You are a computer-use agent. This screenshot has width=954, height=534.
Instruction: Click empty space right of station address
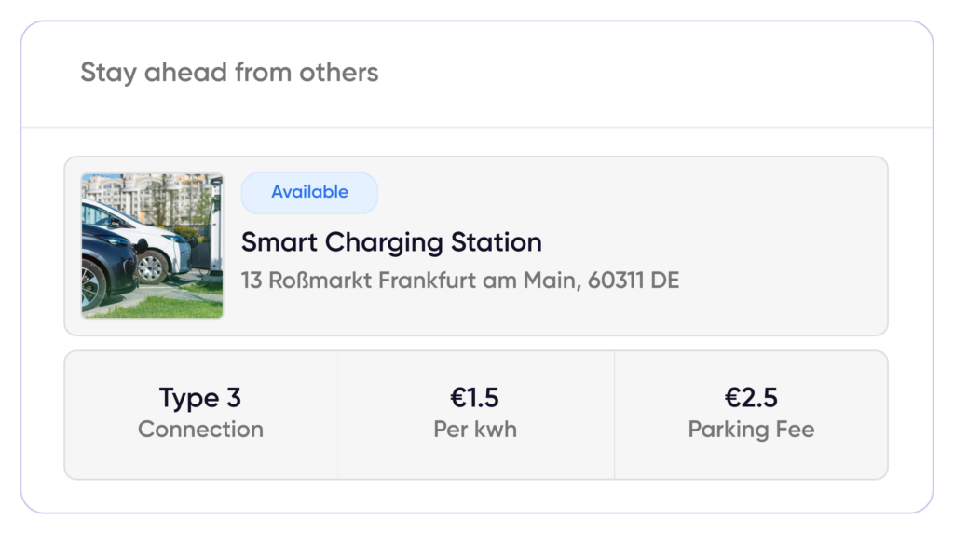pyautogui.click(x=782, y=281)
